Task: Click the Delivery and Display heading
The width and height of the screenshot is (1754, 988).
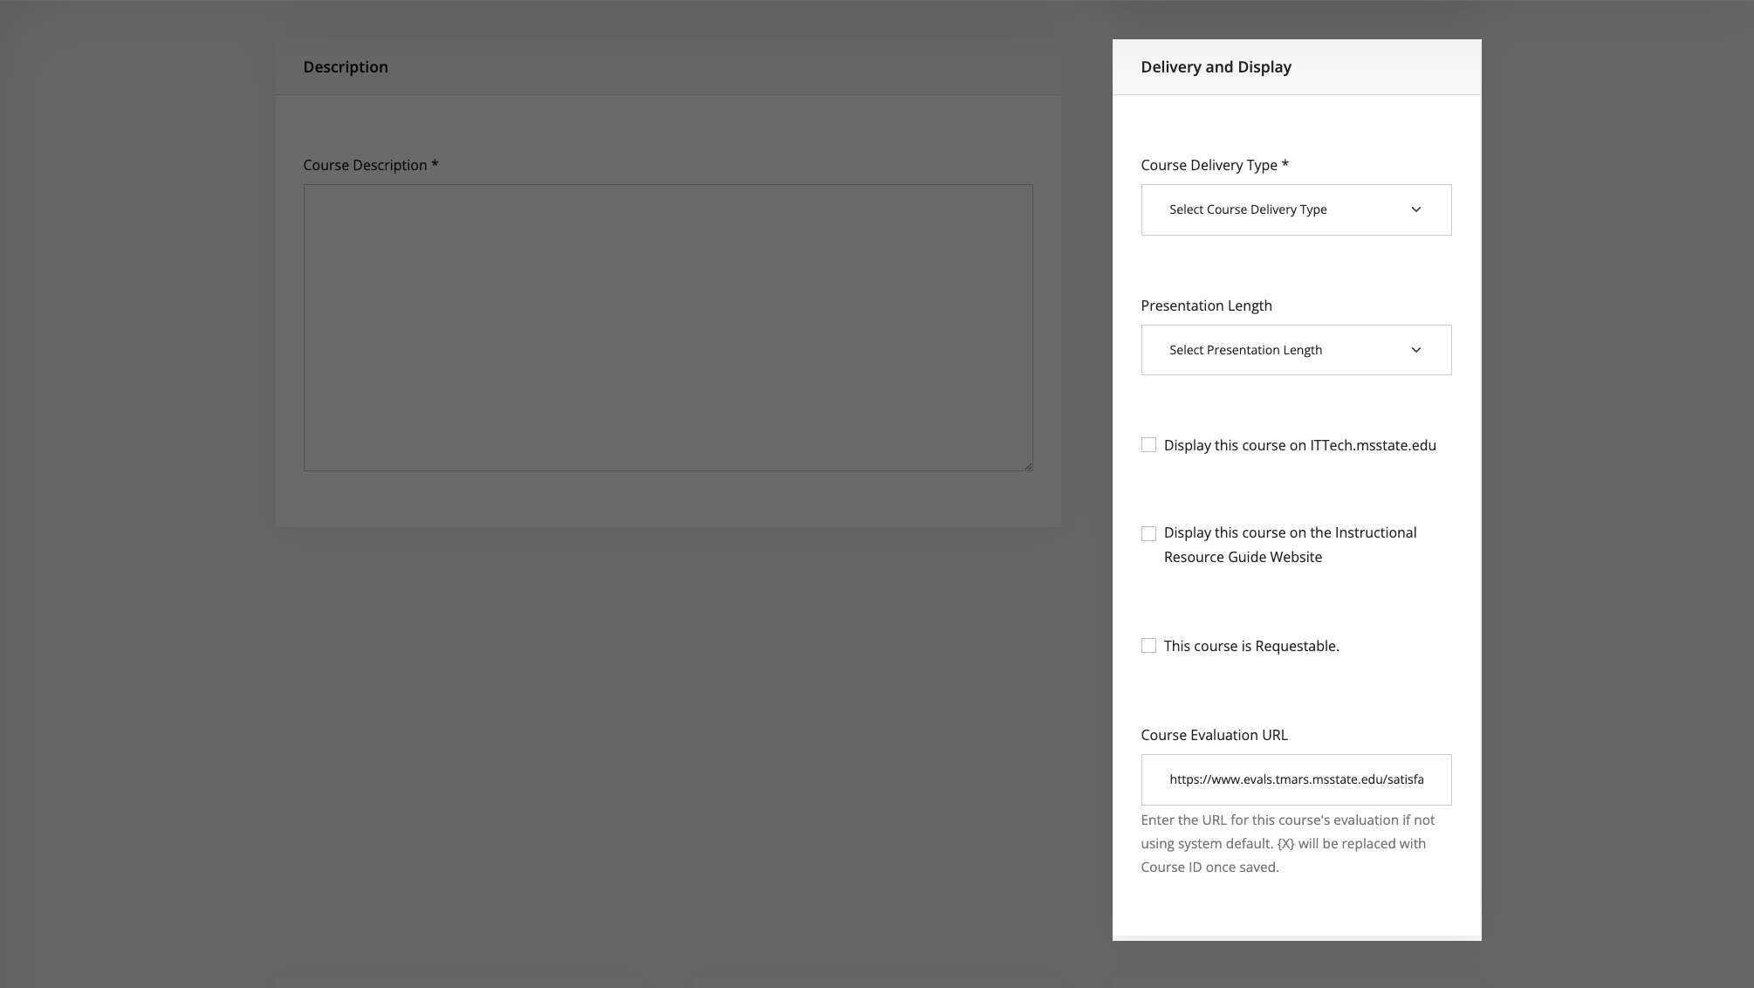Action: 1216,67
